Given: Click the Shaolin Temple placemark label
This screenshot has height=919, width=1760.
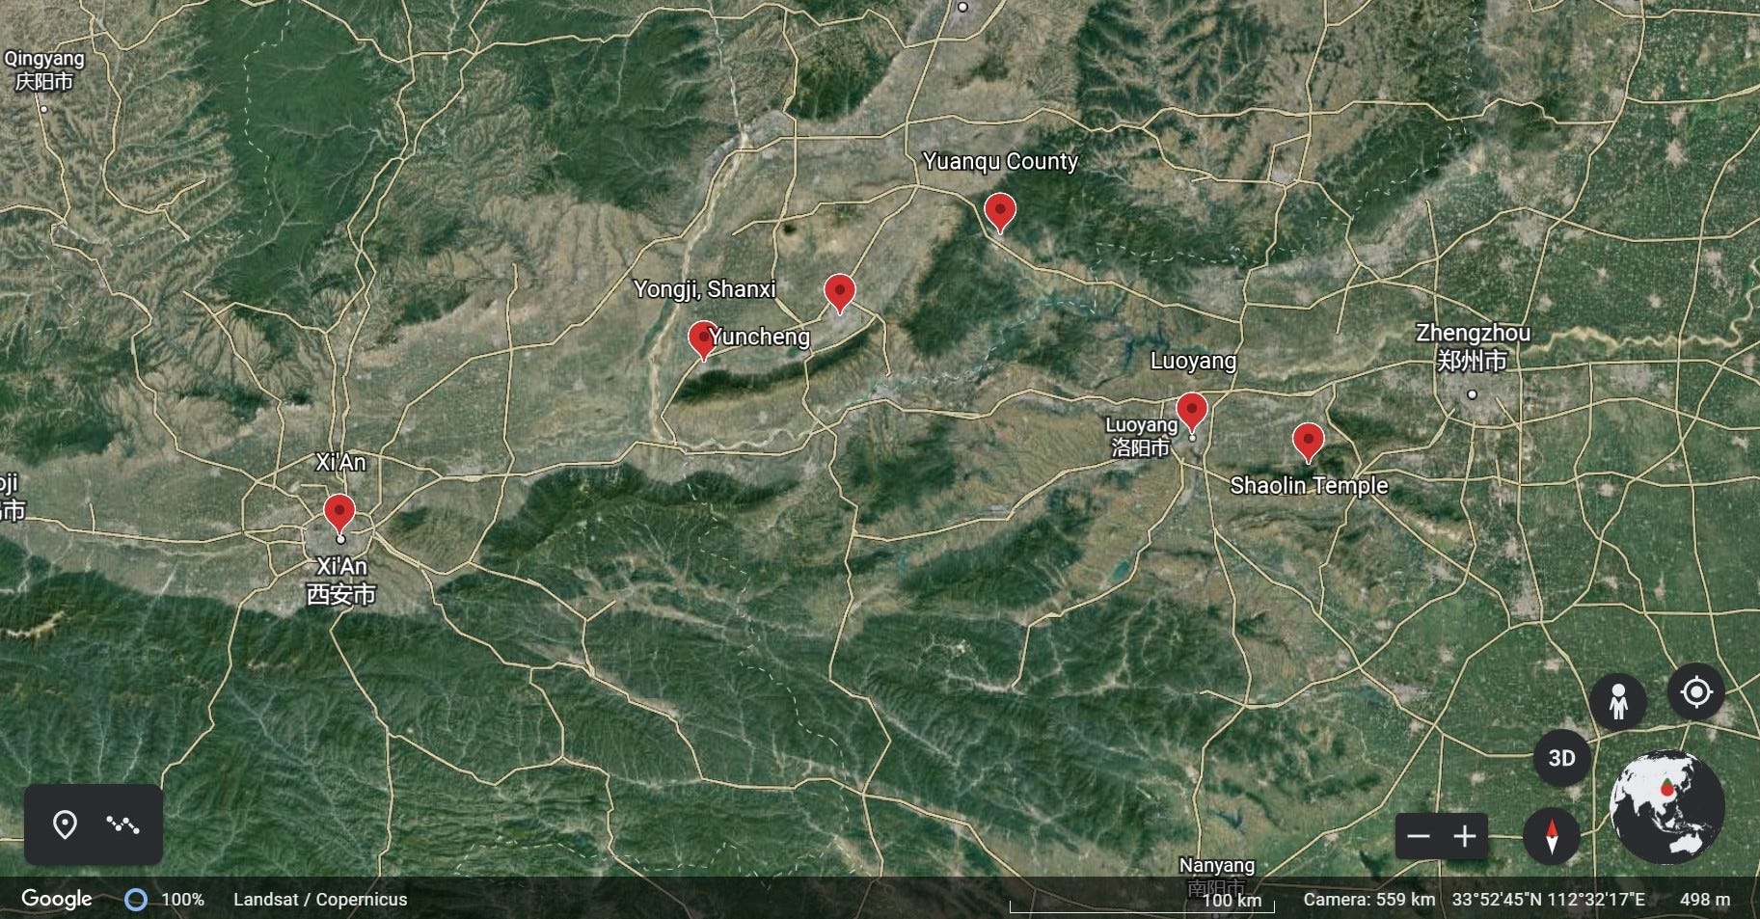Looking at the screenshot, I should [x=1309, y=485].
